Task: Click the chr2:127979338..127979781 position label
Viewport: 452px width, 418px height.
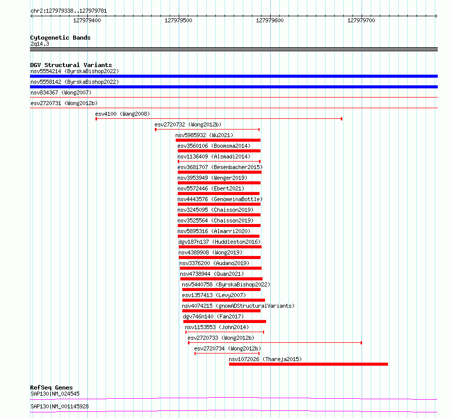Action: [x=69, y=11]
